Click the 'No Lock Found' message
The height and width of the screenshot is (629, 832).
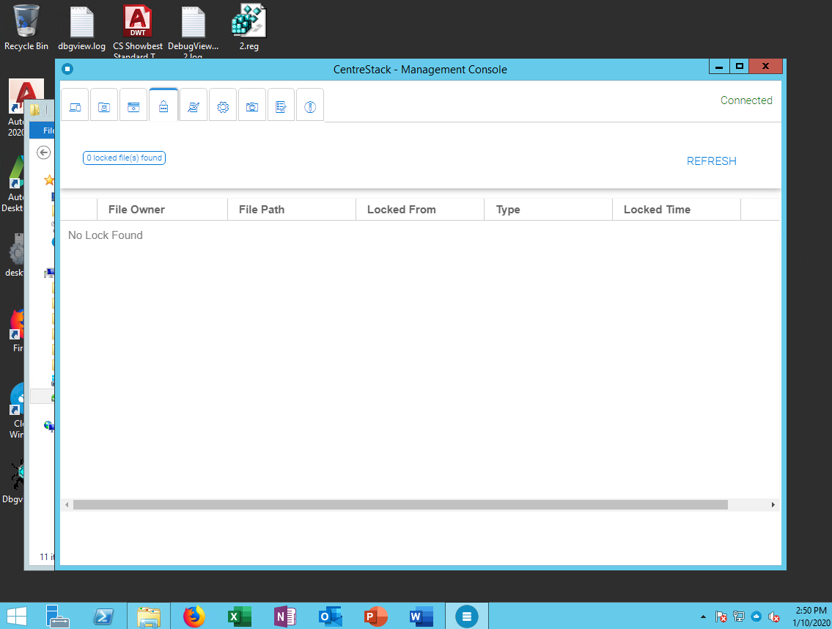[106, 235]
